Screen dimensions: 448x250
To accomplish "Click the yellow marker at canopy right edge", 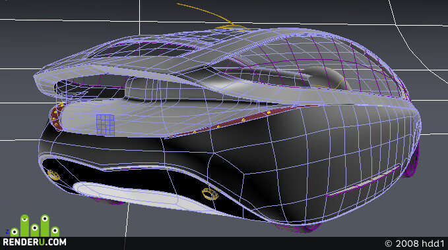I will [406, 95].
